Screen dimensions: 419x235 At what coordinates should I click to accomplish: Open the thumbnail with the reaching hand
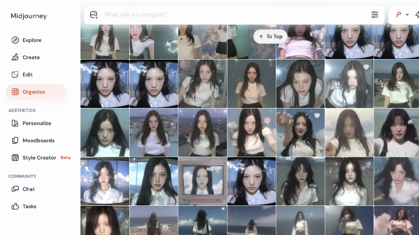(300, 132)
